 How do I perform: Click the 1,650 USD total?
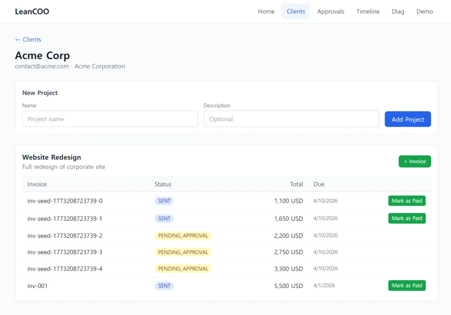click(x=289, y=219)
